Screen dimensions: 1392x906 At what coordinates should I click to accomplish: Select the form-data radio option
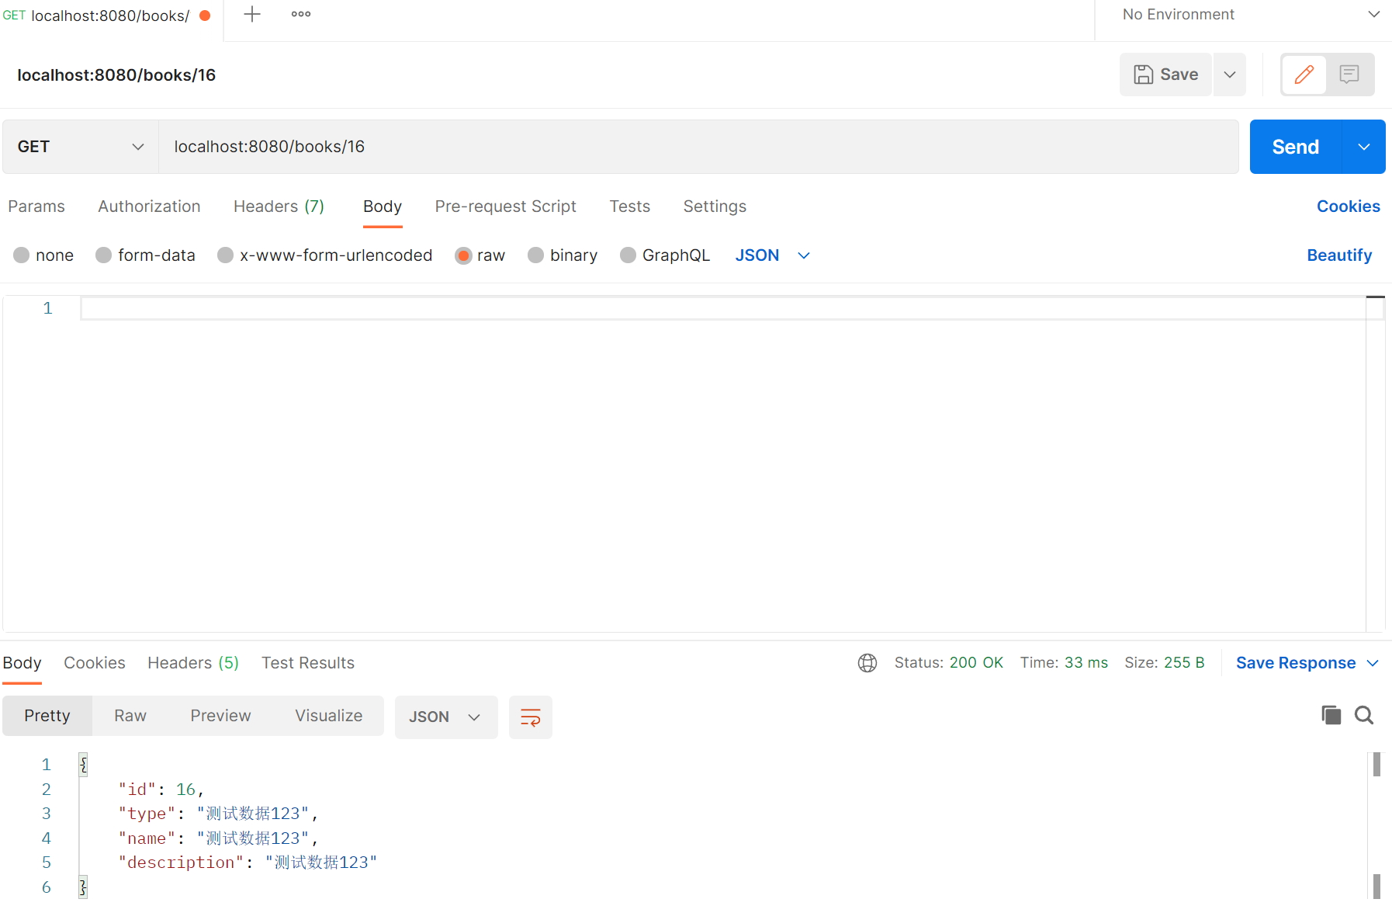104,255
